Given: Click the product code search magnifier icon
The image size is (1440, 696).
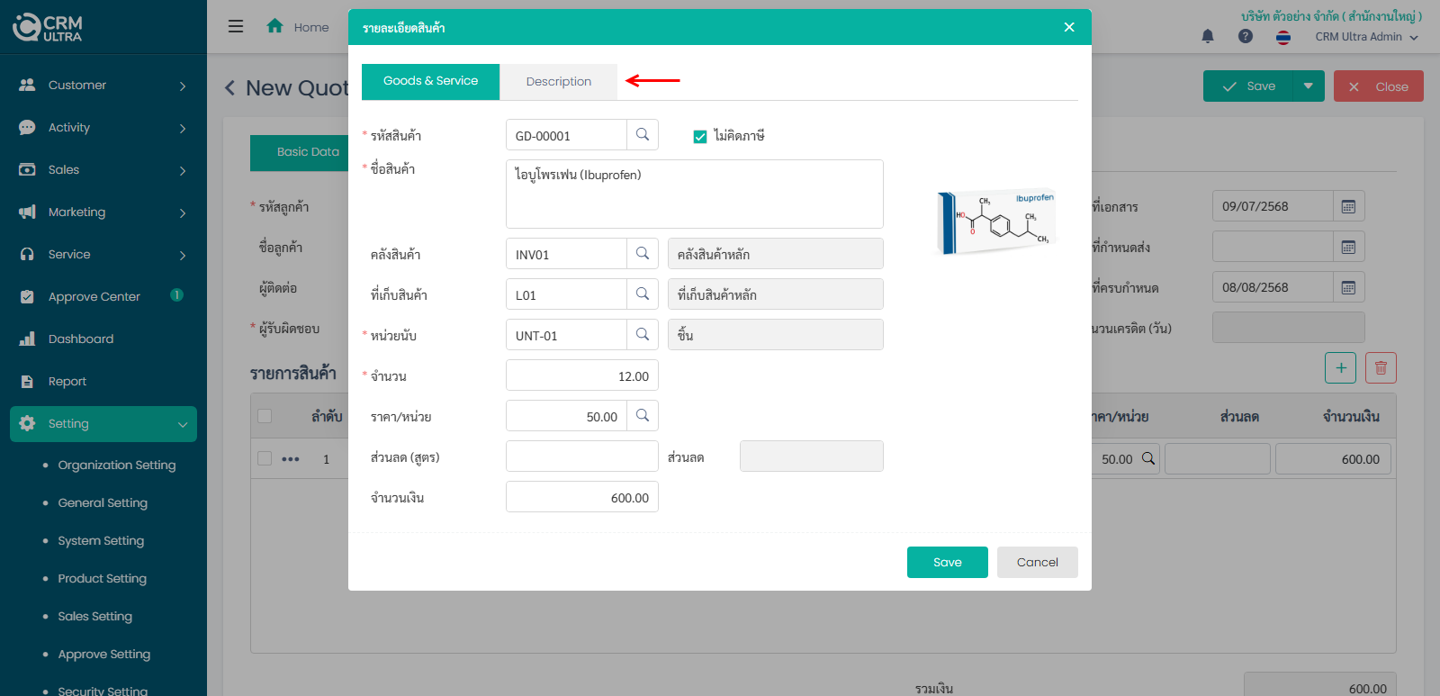Looking at the screenshot, I should tap(643, 135).
